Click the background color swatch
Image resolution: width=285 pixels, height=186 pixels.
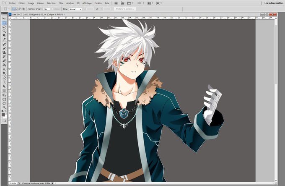point(5,117)
